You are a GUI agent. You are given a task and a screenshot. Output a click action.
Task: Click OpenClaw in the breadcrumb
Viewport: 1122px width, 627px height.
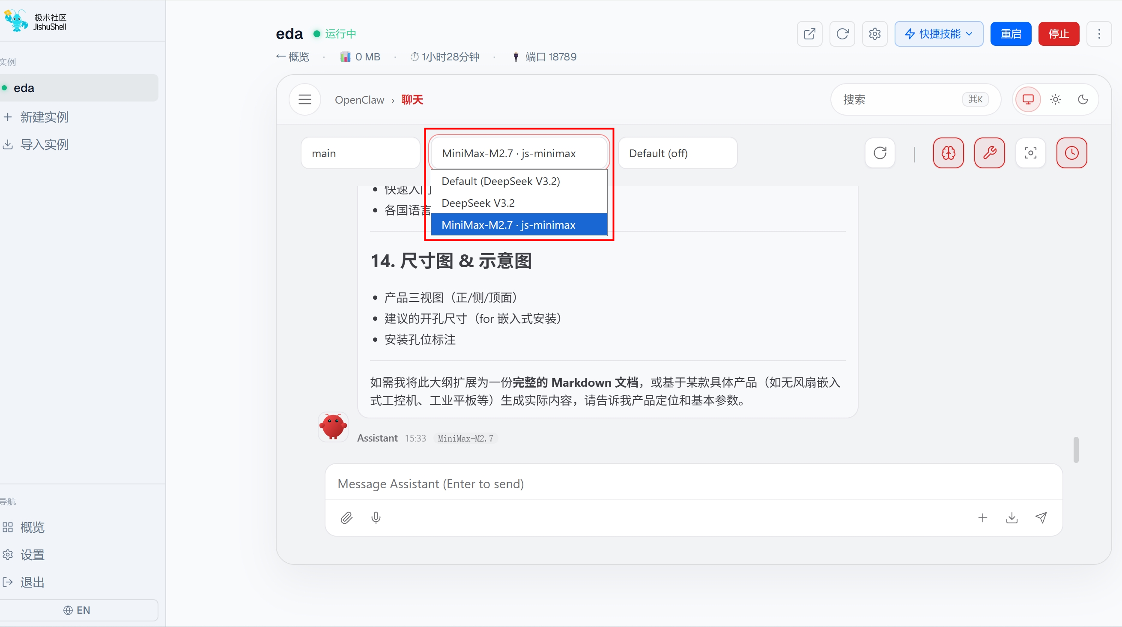pos(359,100)
